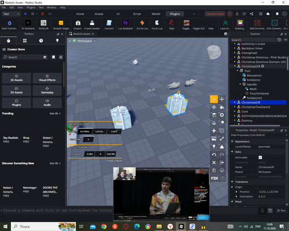Click the F3X Redo arrow
289x231 pixels.
click(222, 155)
